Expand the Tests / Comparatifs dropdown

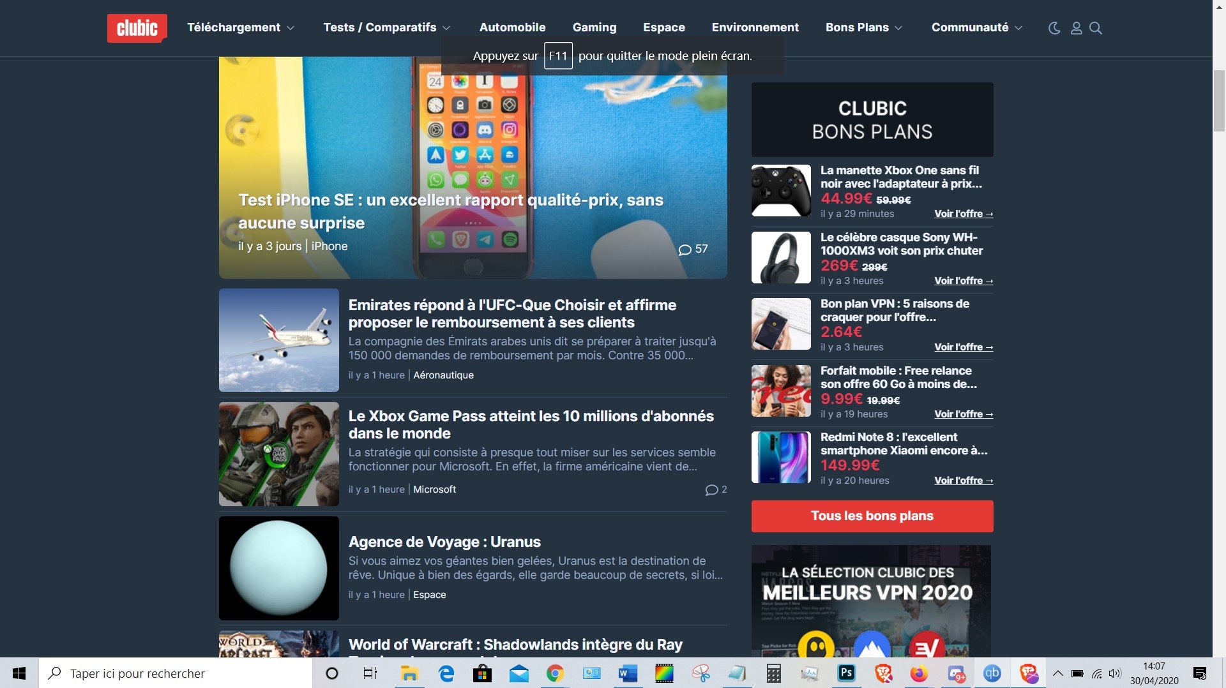tap(386, 27)
